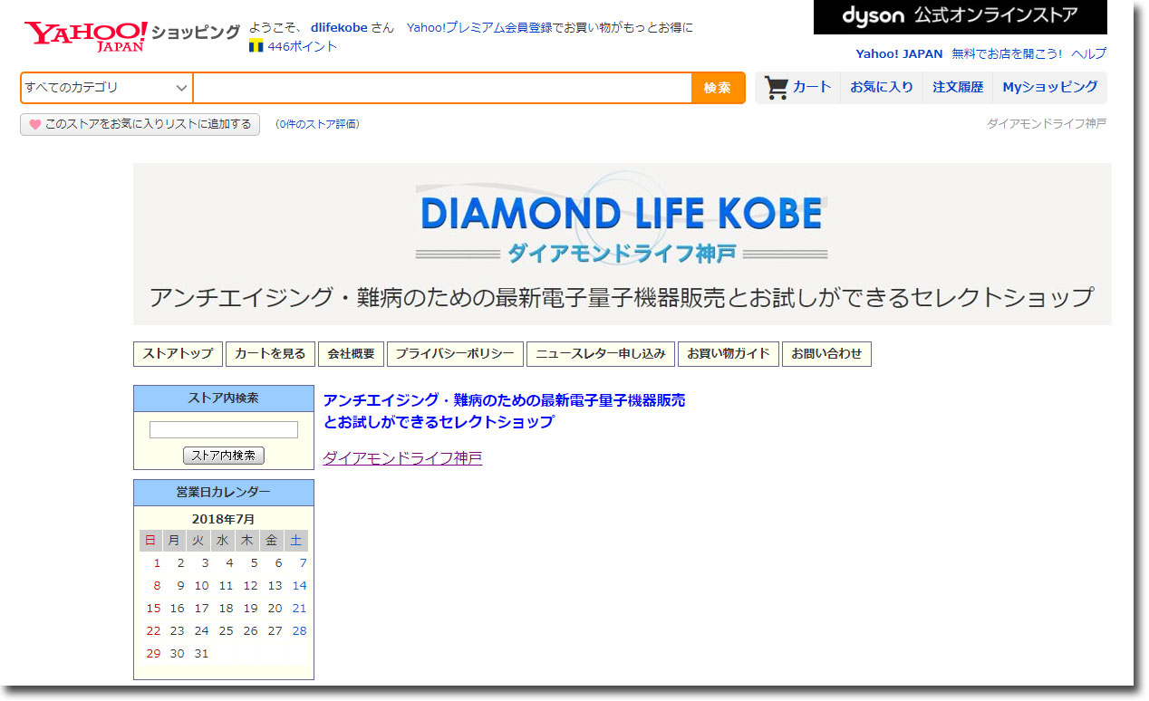
Task: Click ダイアモンドライフ神戸 text at upper right
Action: pos(1047,123)
